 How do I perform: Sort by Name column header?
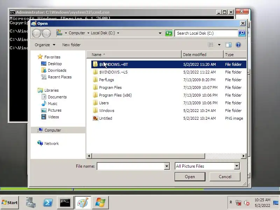pyautogui.click(x=134, y=55)
